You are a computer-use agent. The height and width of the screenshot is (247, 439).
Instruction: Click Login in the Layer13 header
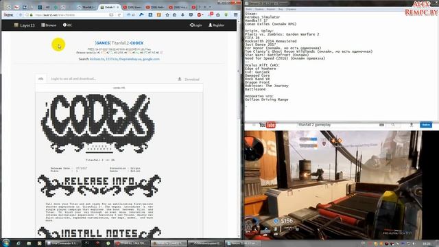click(195, 25)
